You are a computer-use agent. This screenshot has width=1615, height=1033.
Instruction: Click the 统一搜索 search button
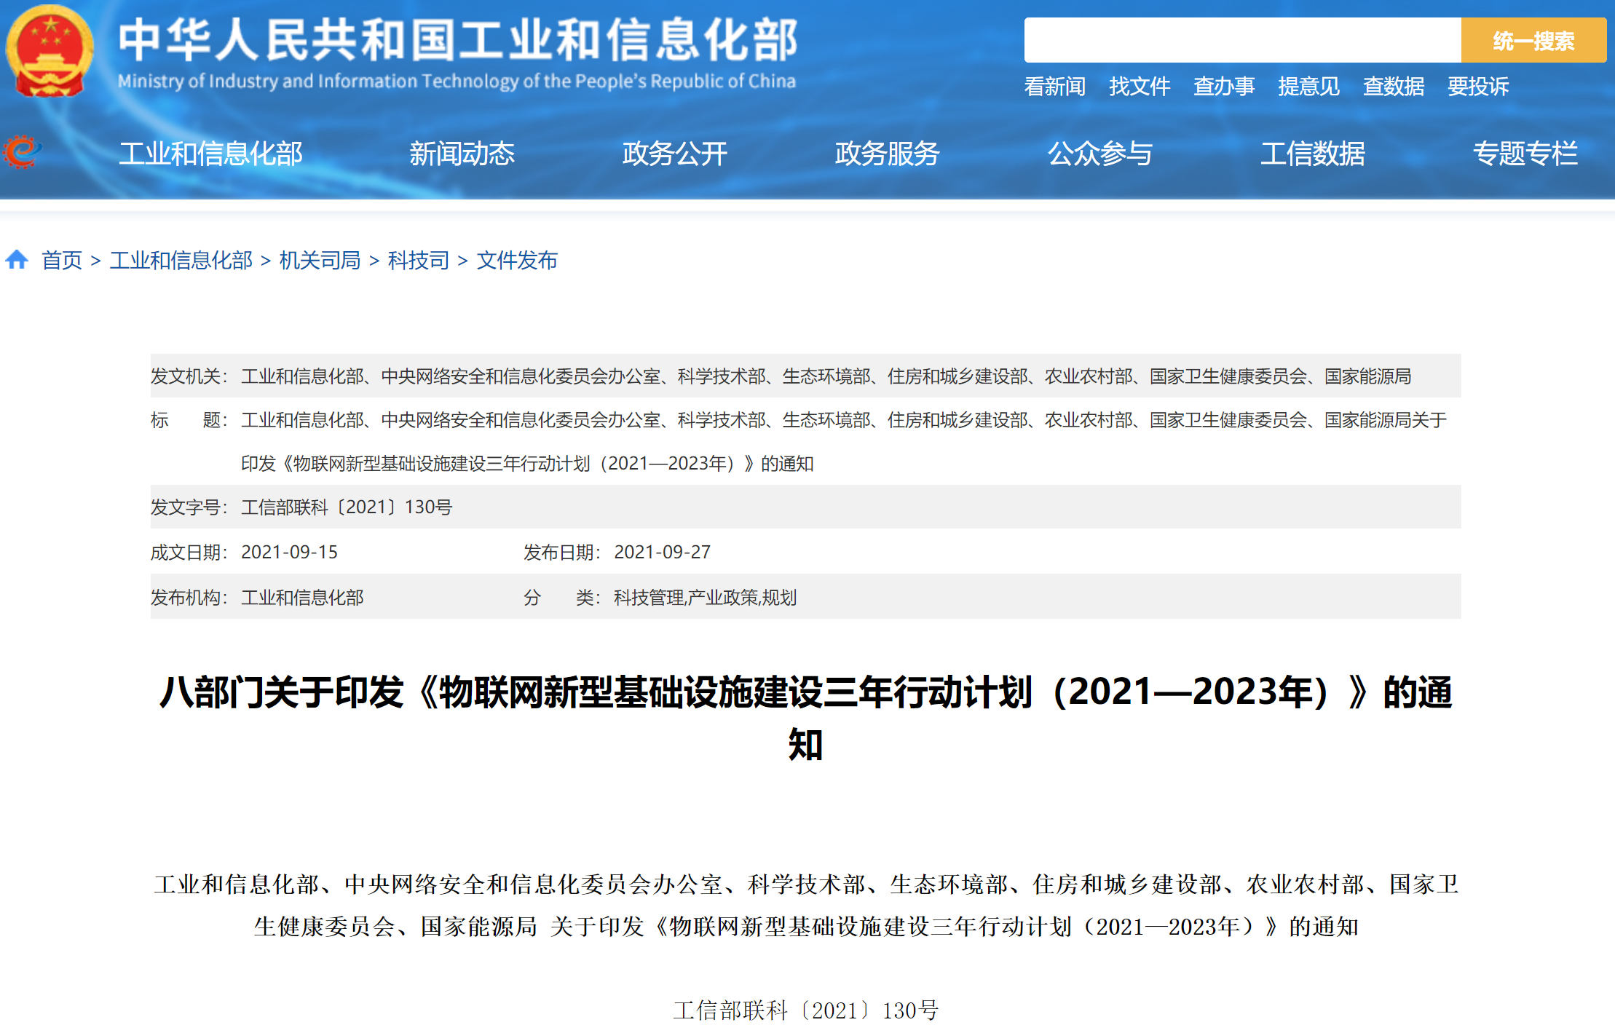click(x=1533, y=40)
